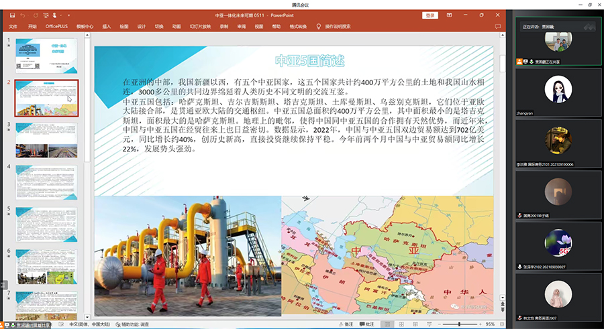The width and height of the screenshot is (604, 329).
Task: Toggle the 批注 comments pane
Action: (368, 324)
